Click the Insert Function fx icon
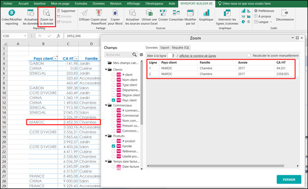 click(58, 36)
